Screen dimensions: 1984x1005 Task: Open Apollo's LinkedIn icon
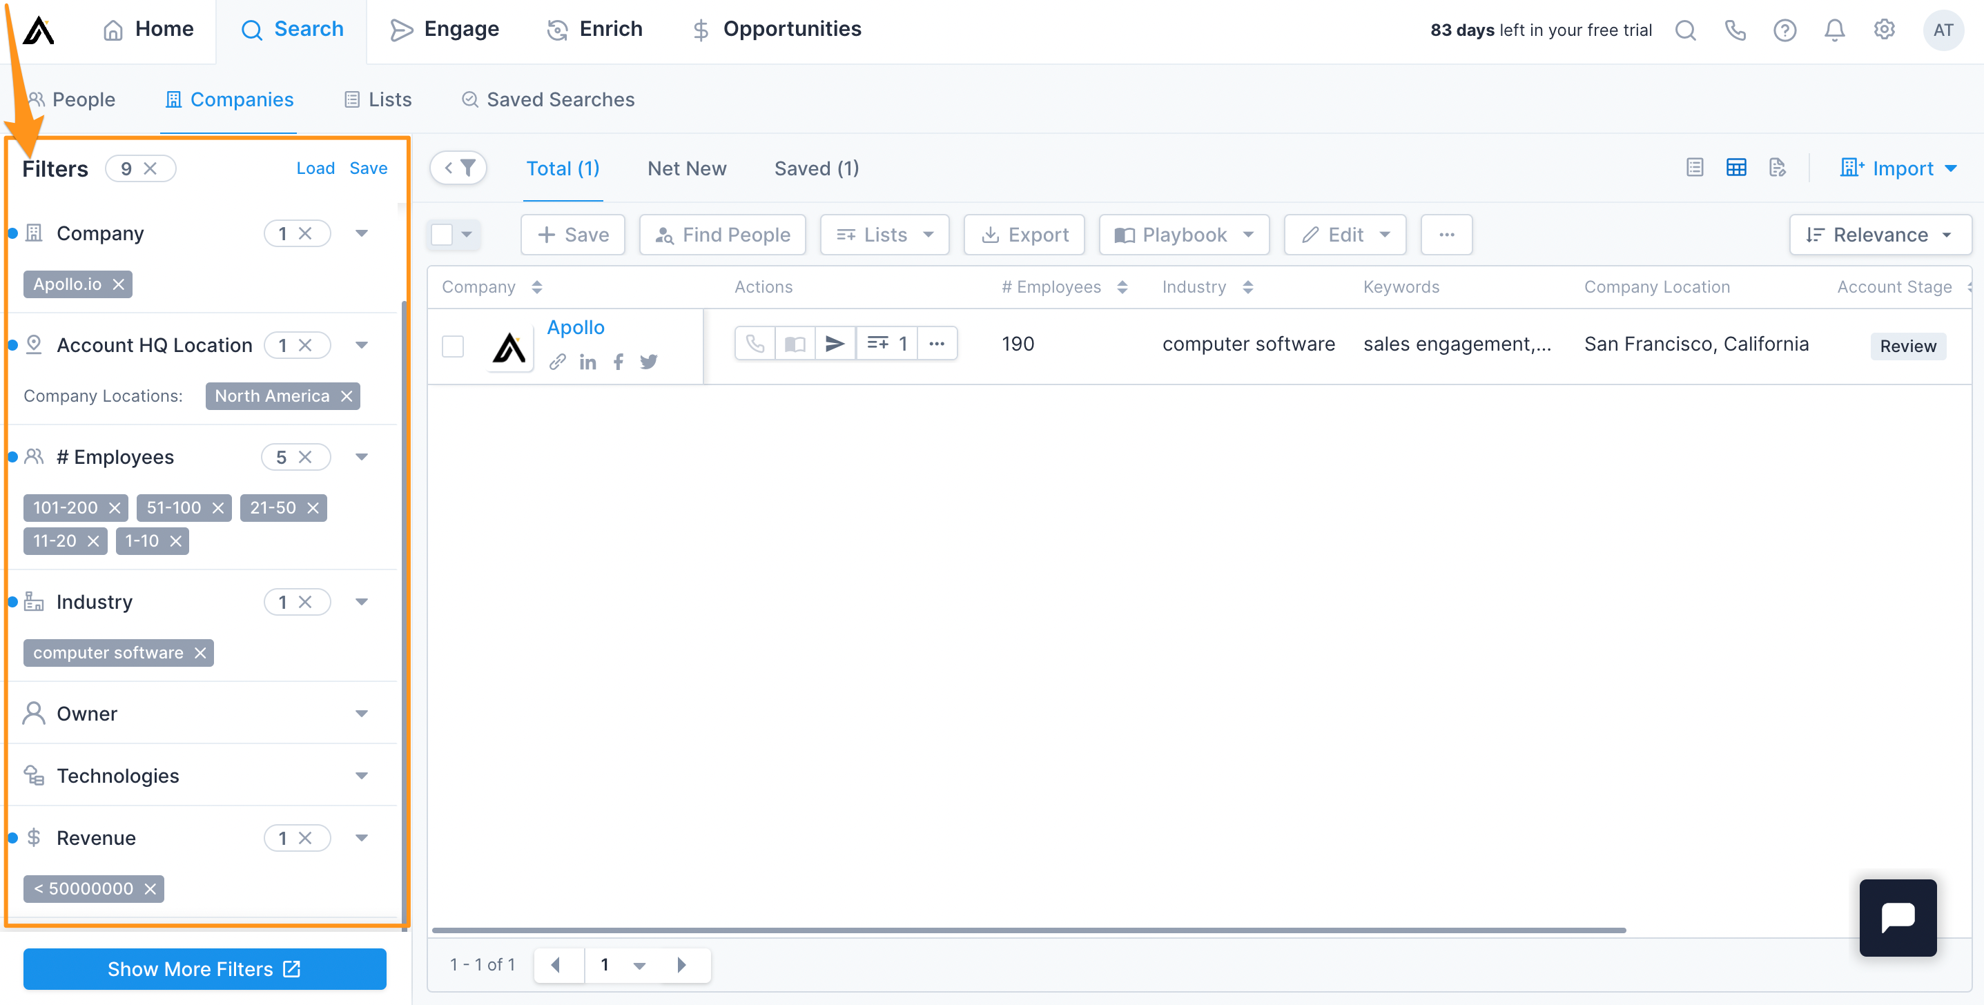(587, 362)
